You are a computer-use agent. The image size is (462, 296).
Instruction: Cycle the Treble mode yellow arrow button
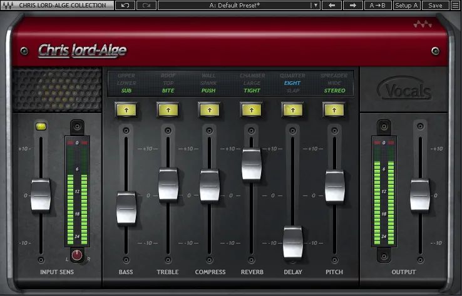click(168, 111)
